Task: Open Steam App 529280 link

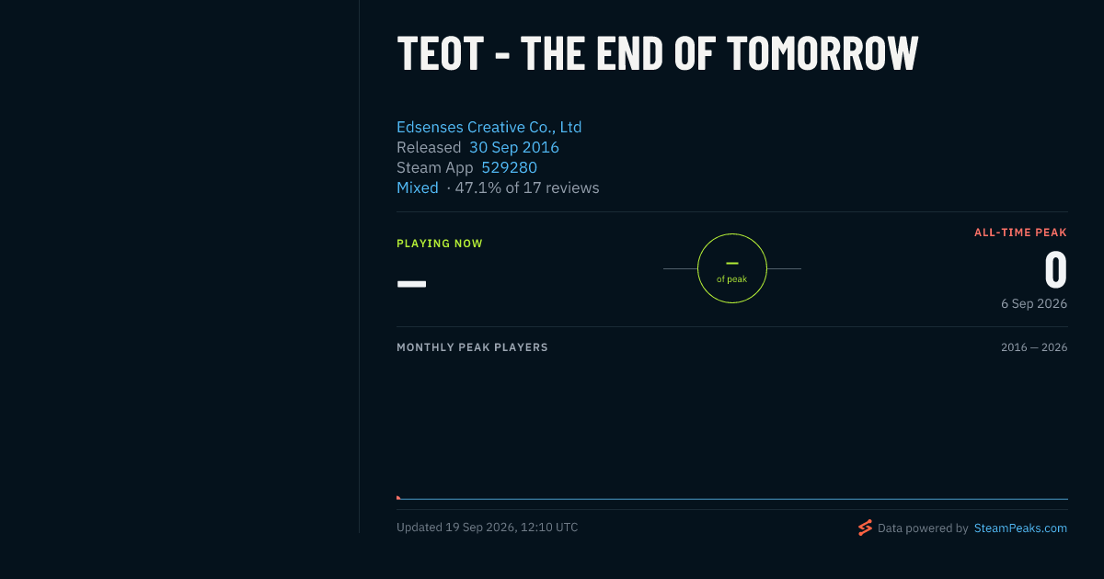Action: coord(509,167)
